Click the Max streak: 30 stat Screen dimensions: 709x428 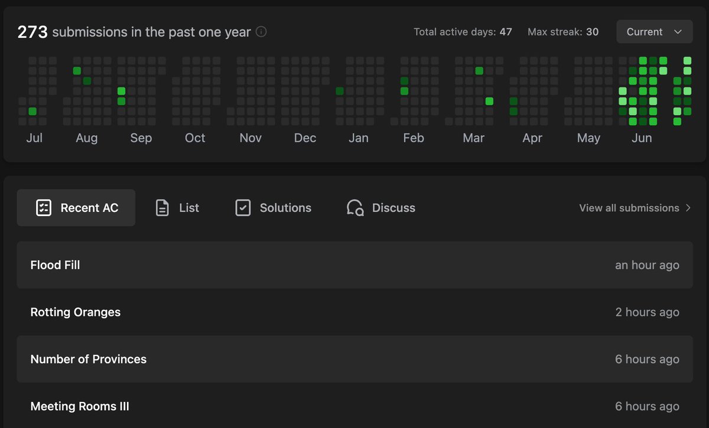point(563,32)
